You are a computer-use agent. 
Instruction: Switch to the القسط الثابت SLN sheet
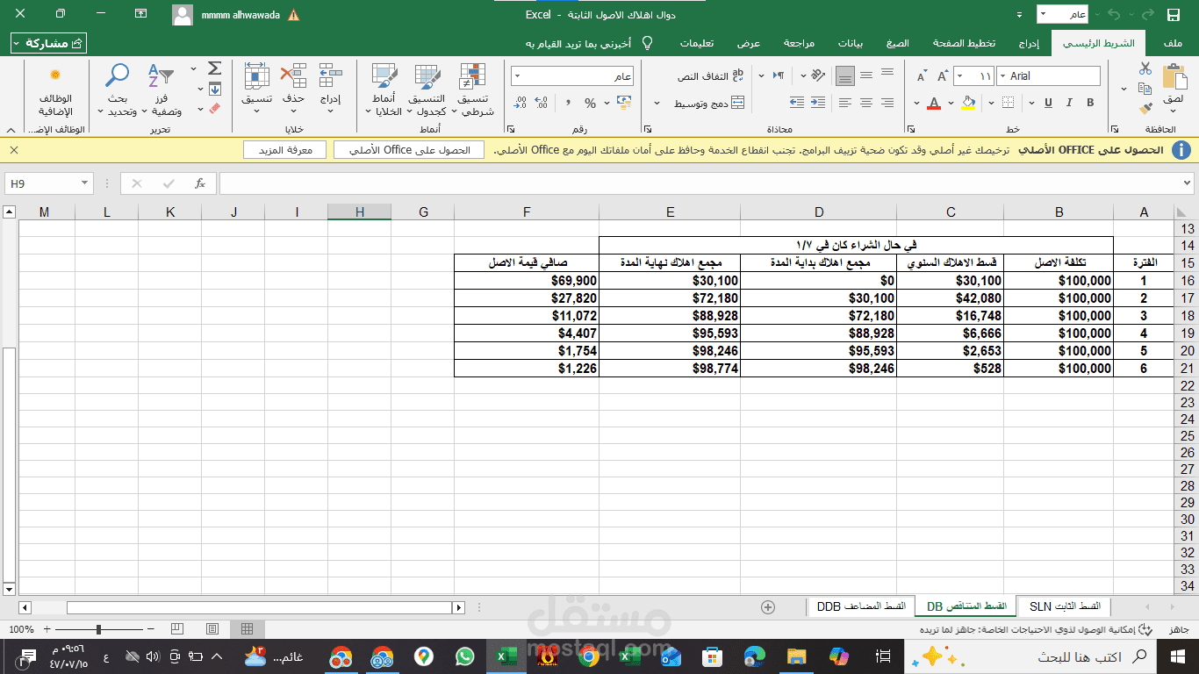[x=1065, y=606]
